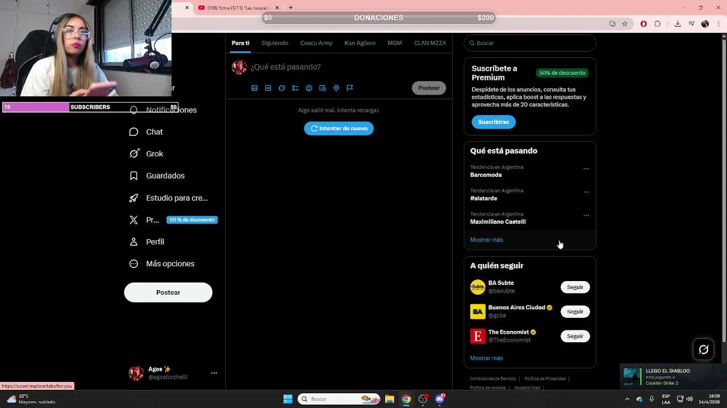Click the Grok icon in composer toolbar
The height and width of the screenshot is (408, 727).
point(282,88)
